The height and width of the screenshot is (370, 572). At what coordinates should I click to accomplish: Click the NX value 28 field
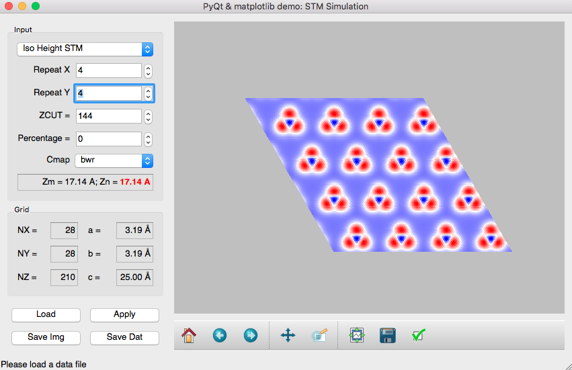[65, 230]
